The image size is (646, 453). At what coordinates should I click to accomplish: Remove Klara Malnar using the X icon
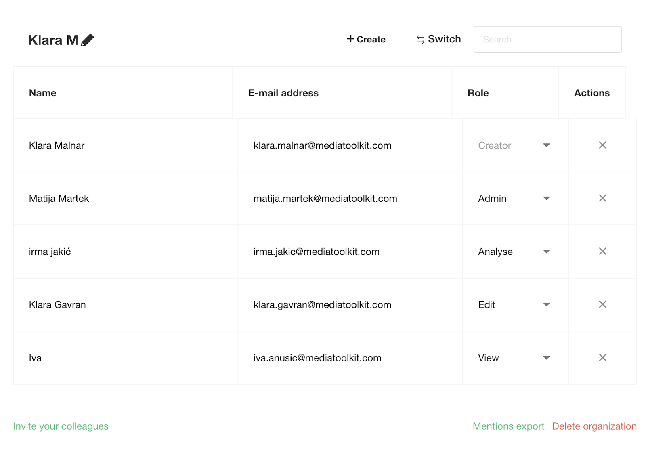point(602,145)
